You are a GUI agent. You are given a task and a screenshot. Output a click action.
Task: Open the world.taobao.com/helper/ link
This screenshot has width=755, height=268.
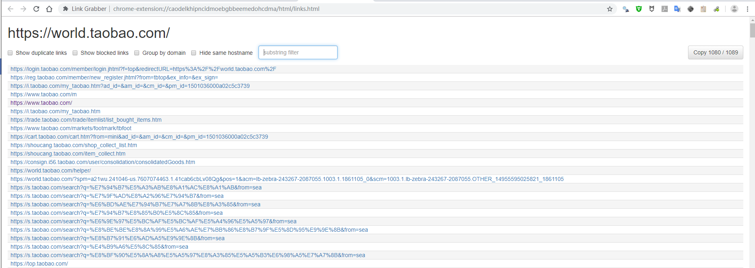(50, 170)
